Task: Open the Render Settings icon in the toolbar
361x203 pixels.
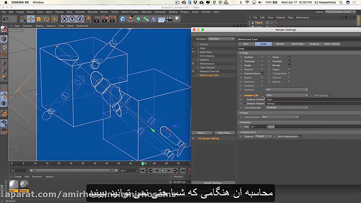Action: tap(113, 19)
